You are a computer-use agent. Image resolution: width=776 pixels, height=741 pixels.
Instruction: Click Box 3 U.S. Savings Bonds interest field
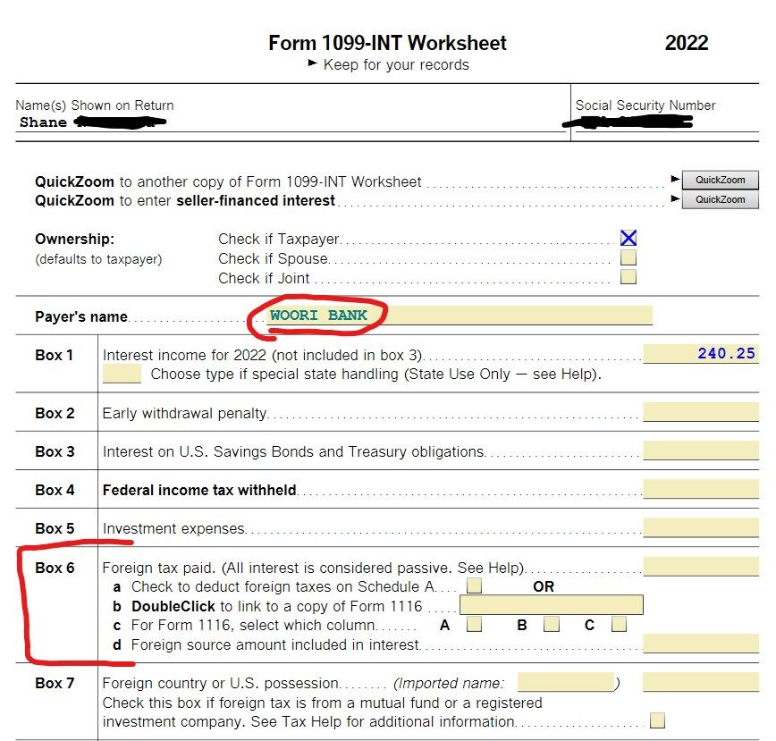coord(700,450)
